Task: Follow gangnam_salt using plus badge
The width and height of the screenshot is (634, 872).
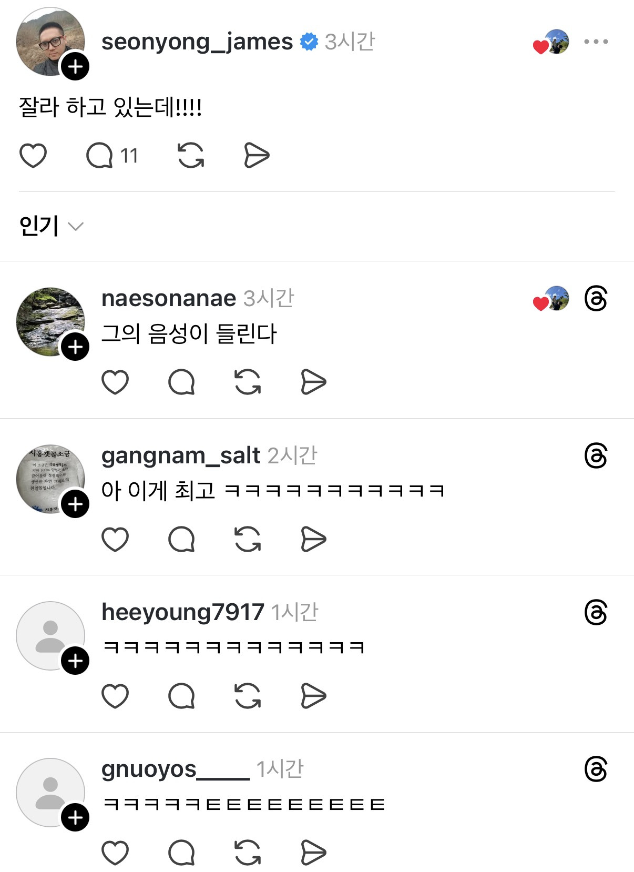Action: [x=75, y=504]
